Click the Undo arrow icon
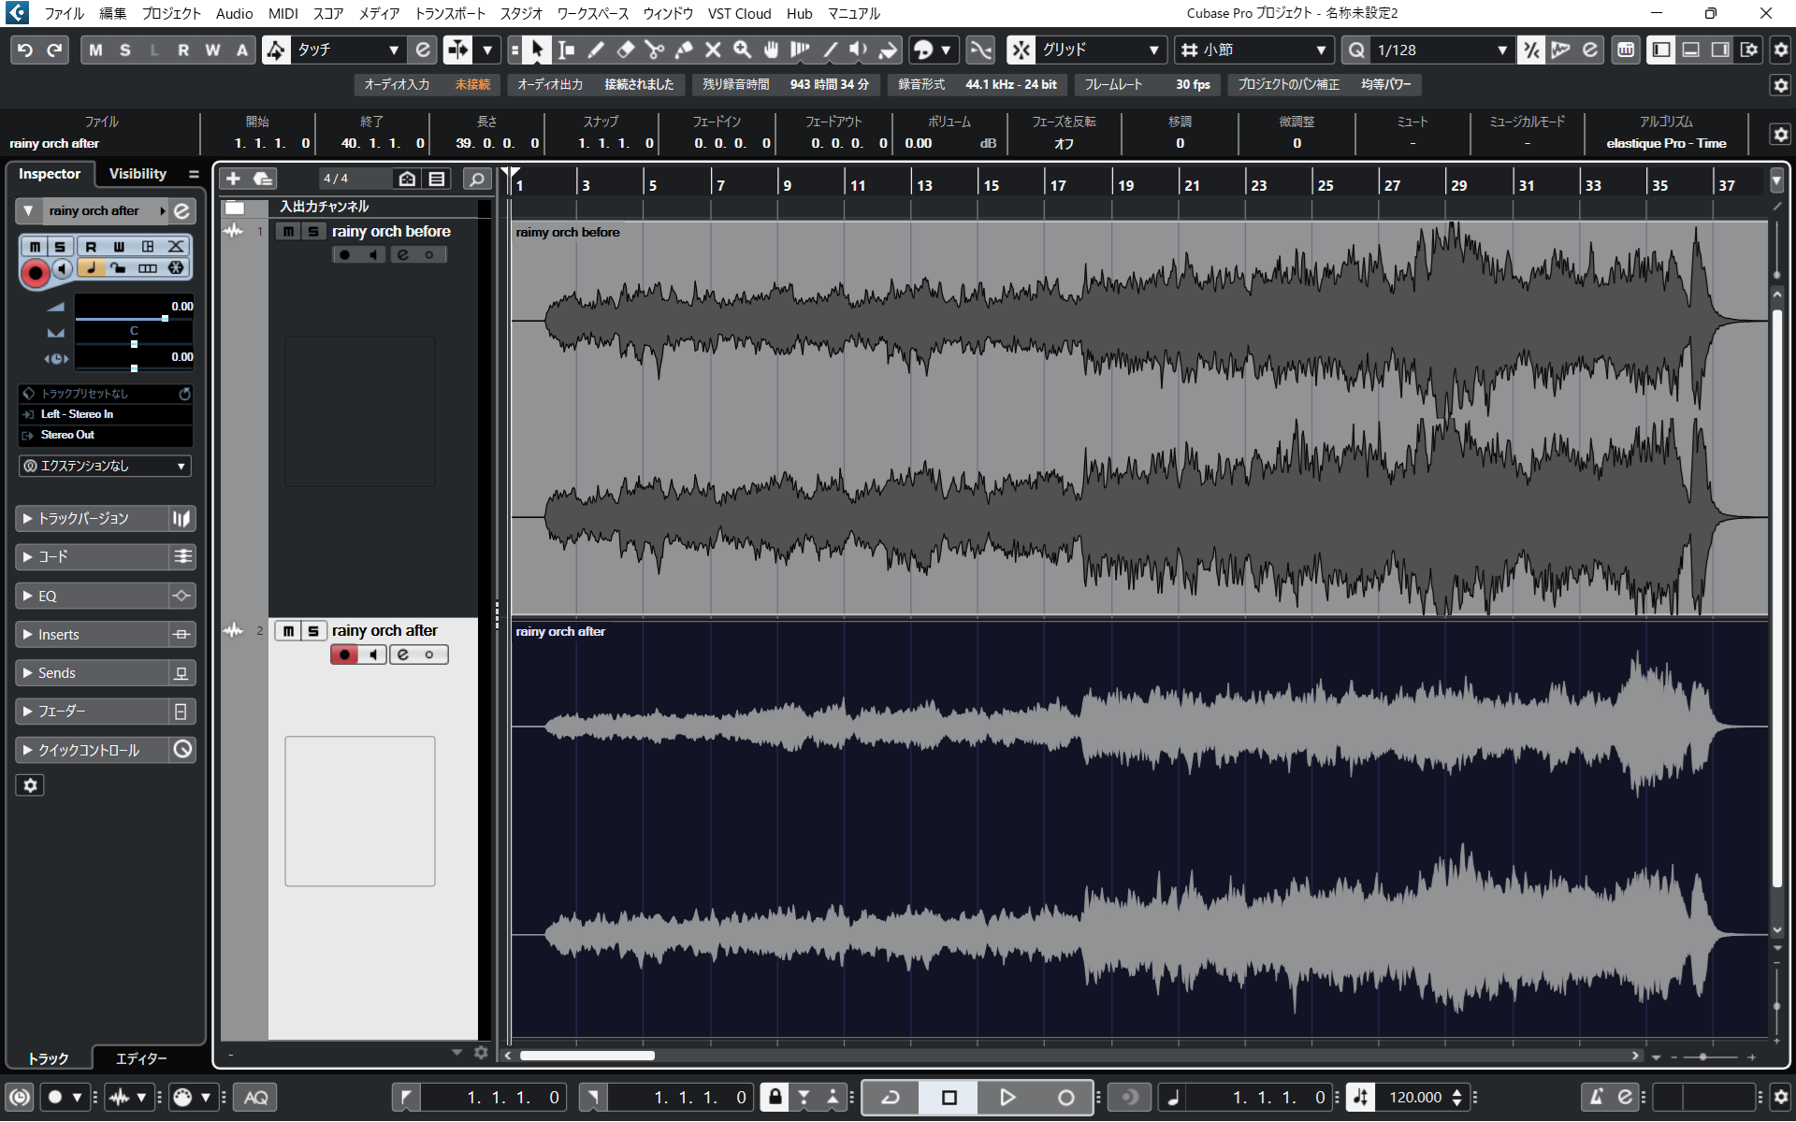The width and height of the screenshot is (1796, 1122). (x=25, y=50)
